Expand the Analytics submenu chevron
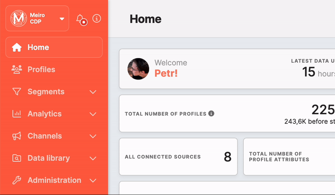Screen dimensions: 335x195 [93, 114]
